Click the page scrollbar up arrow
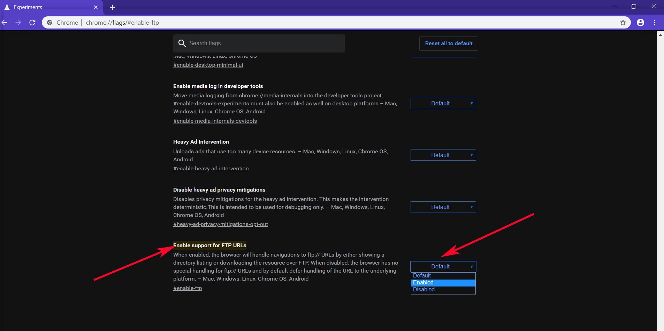This screenshot has width=664, height=331. 660,34
